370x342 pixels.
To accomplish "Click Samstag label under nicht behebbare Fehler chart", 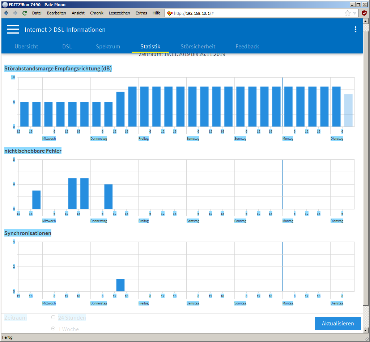I will [193, 221].
